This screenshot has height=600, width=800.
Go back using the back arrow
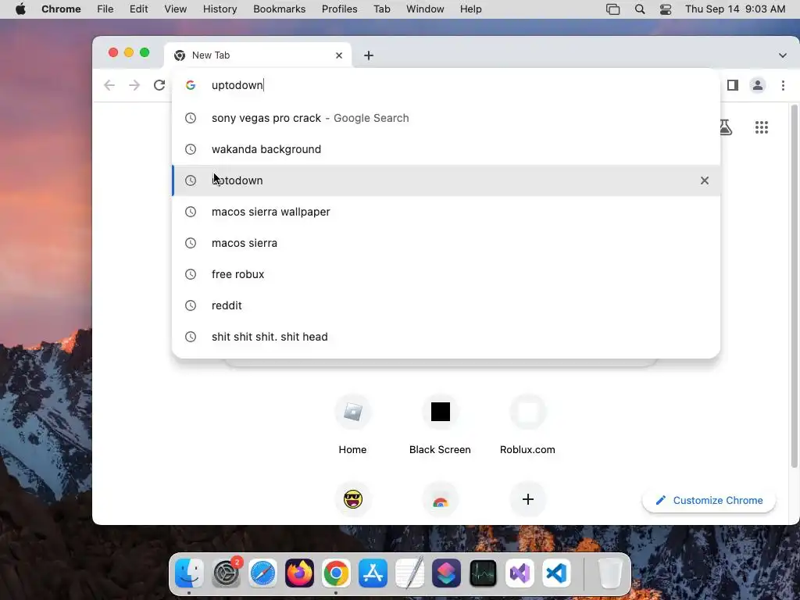109,85
